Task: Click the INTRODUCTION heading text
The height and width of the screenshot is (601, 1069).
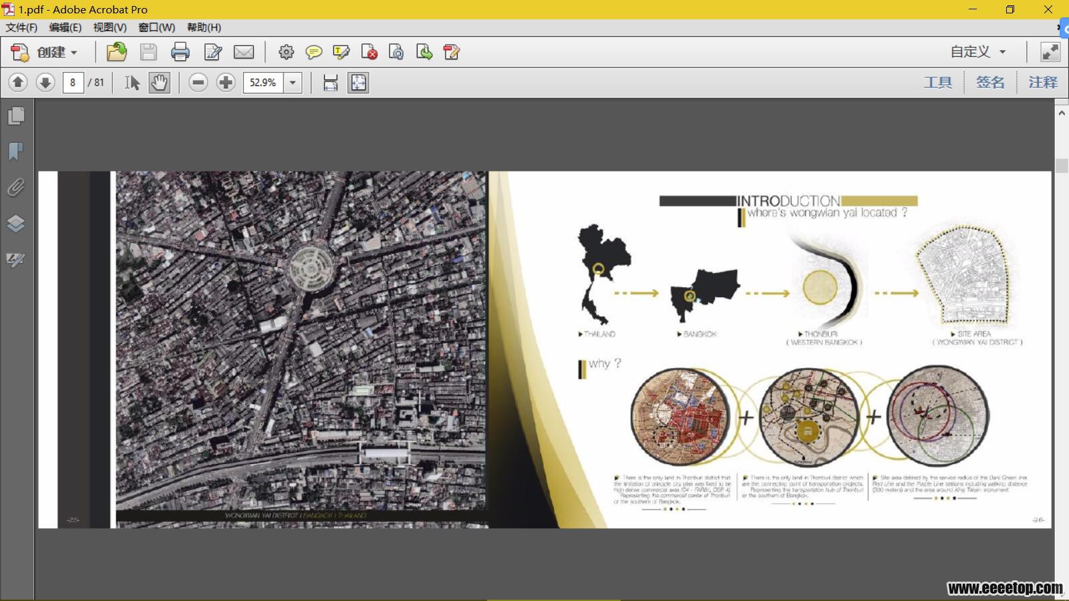Action: coord(788,200)
